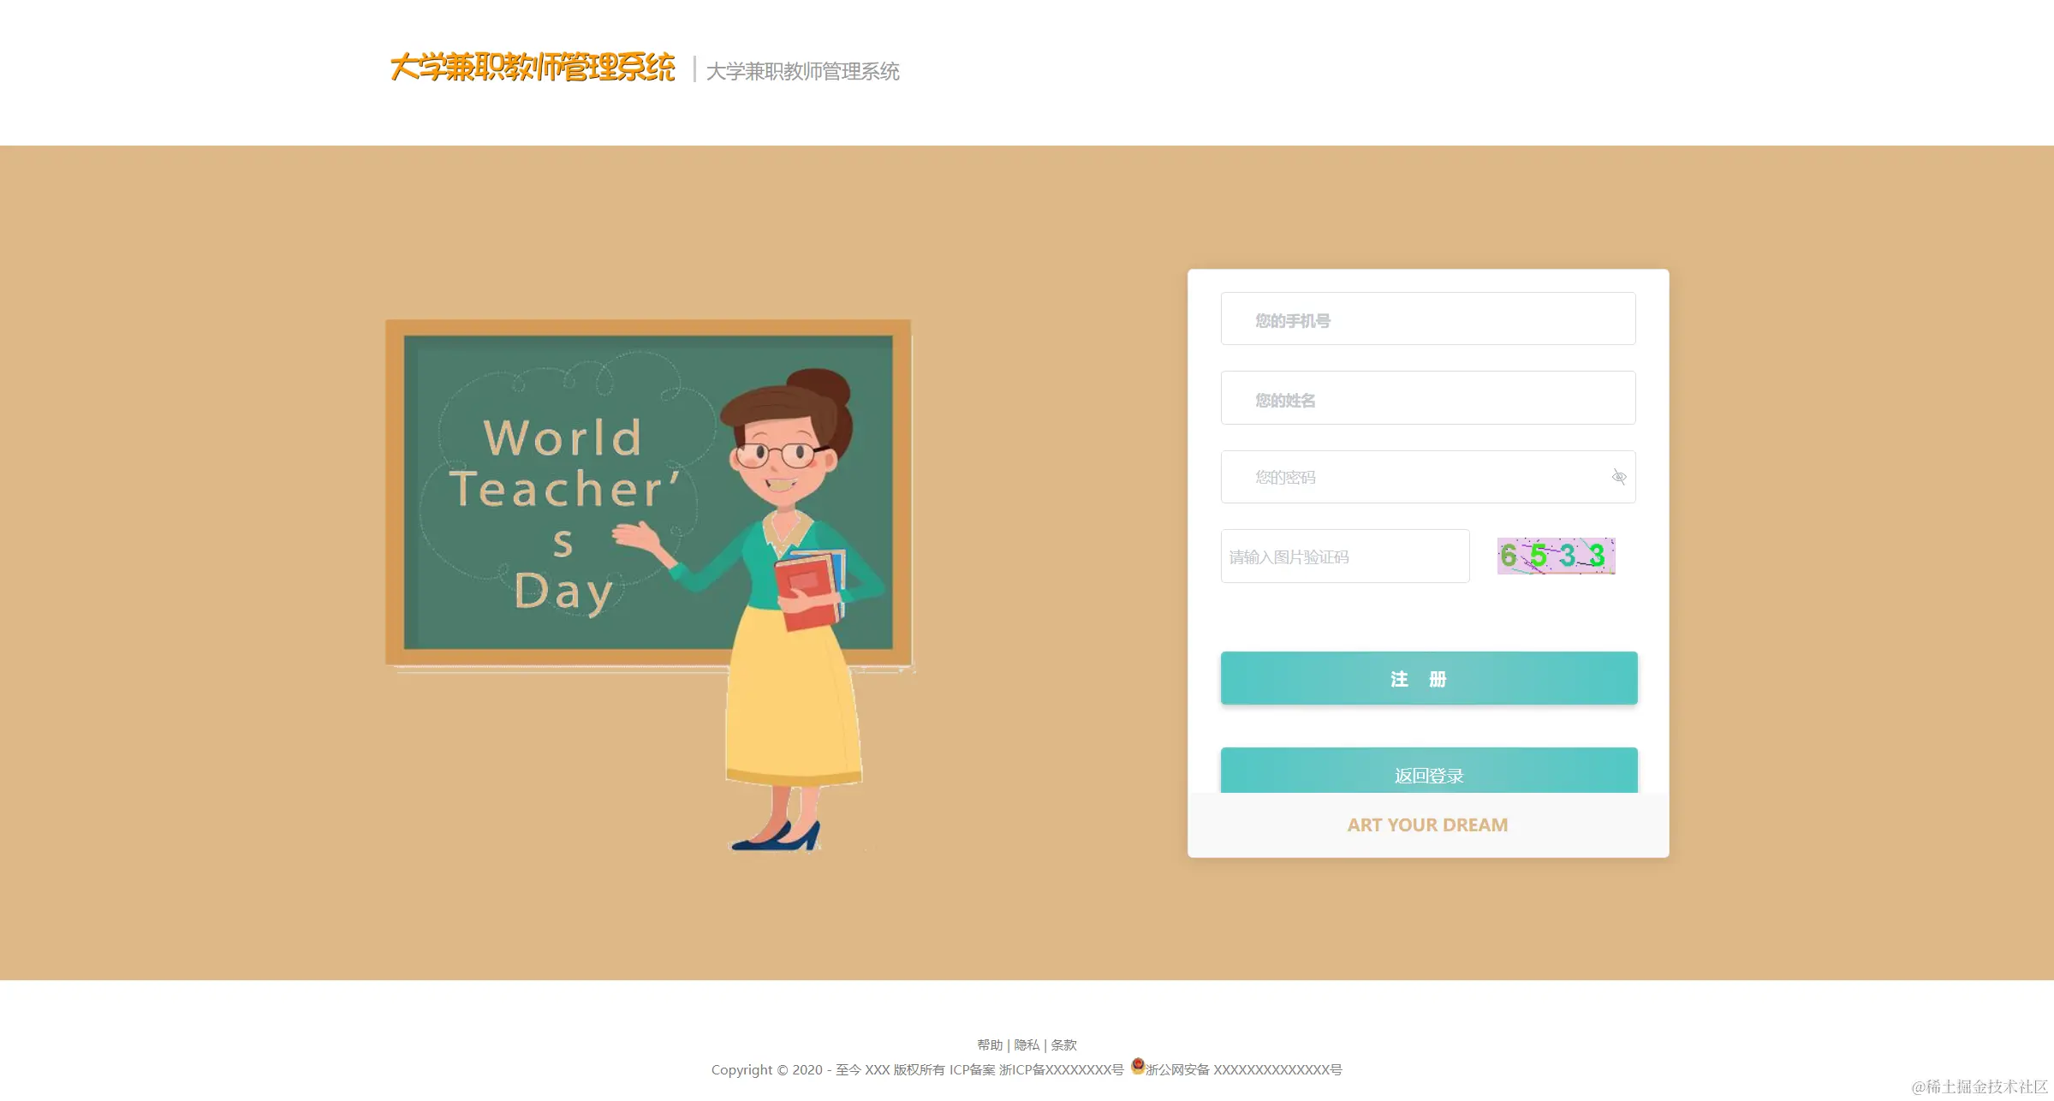Click the 浙ICP备 filing number link
This screenshot has height=1101, width=2054.
coord(1062,1068)
